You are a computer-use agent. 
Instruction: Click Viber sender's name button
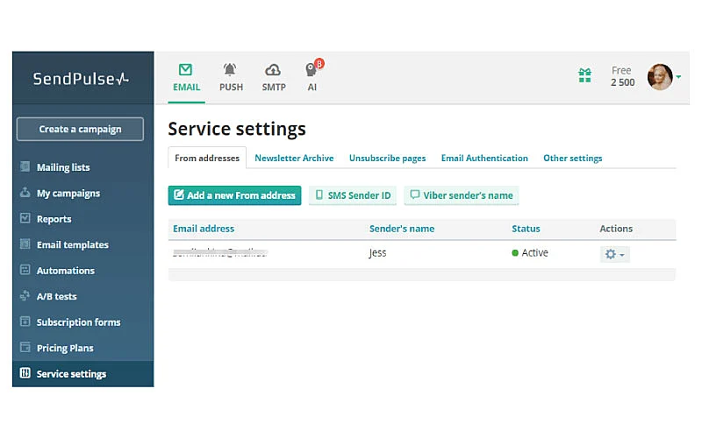click(x=462, y=195)
